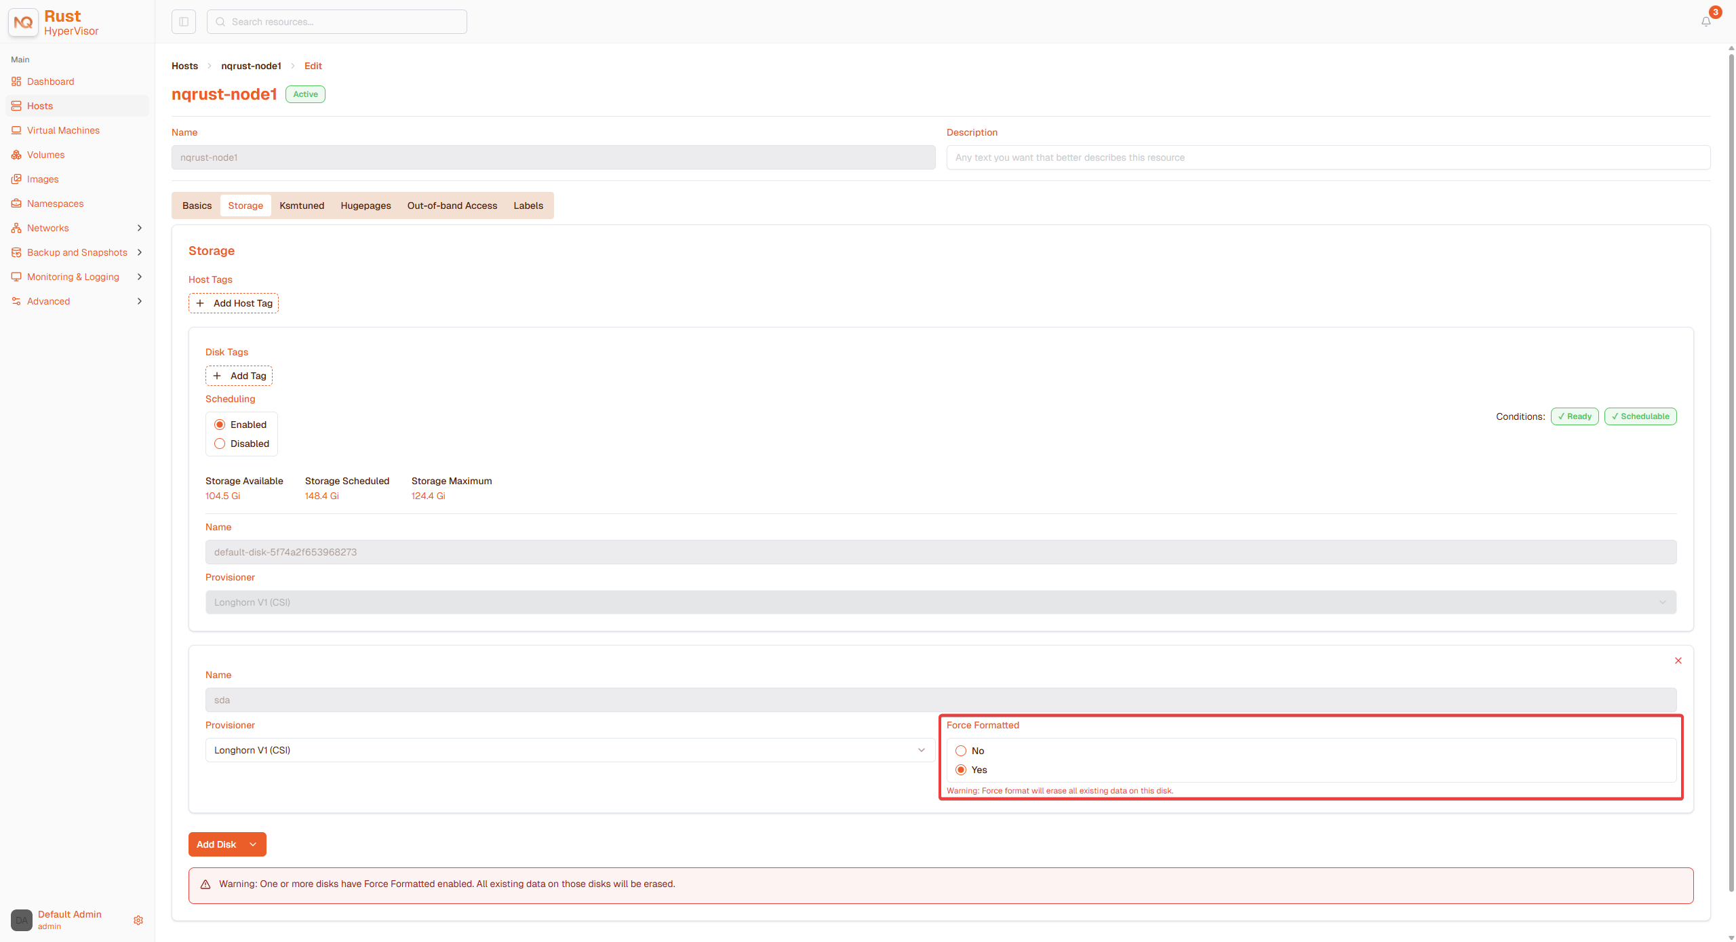Click the Hosts sidebar icon
The height and width of the screenshot is (942, 1736).
(x=16, y=106)
